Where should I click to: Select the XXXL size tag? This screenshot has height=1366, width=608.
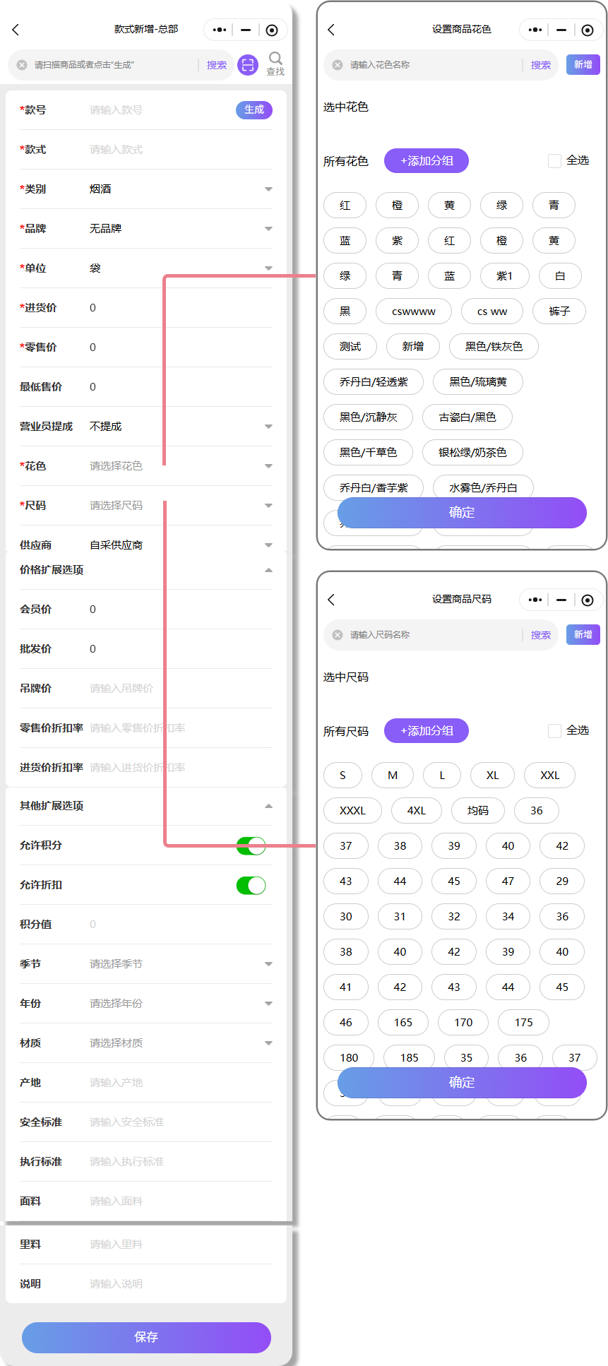point(352,811)
